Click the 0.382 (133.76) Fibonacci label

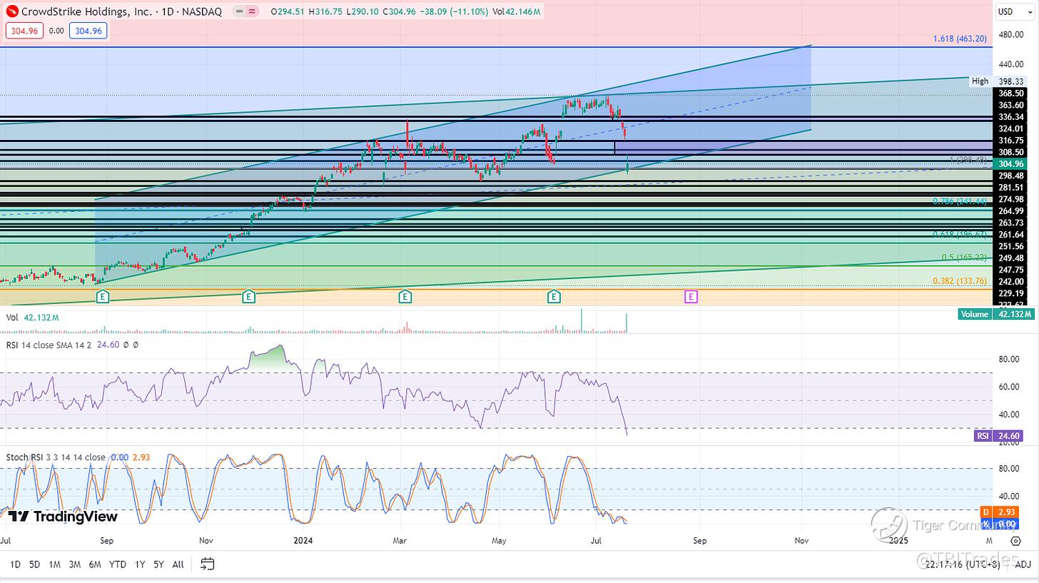click(x=960, y=281)
